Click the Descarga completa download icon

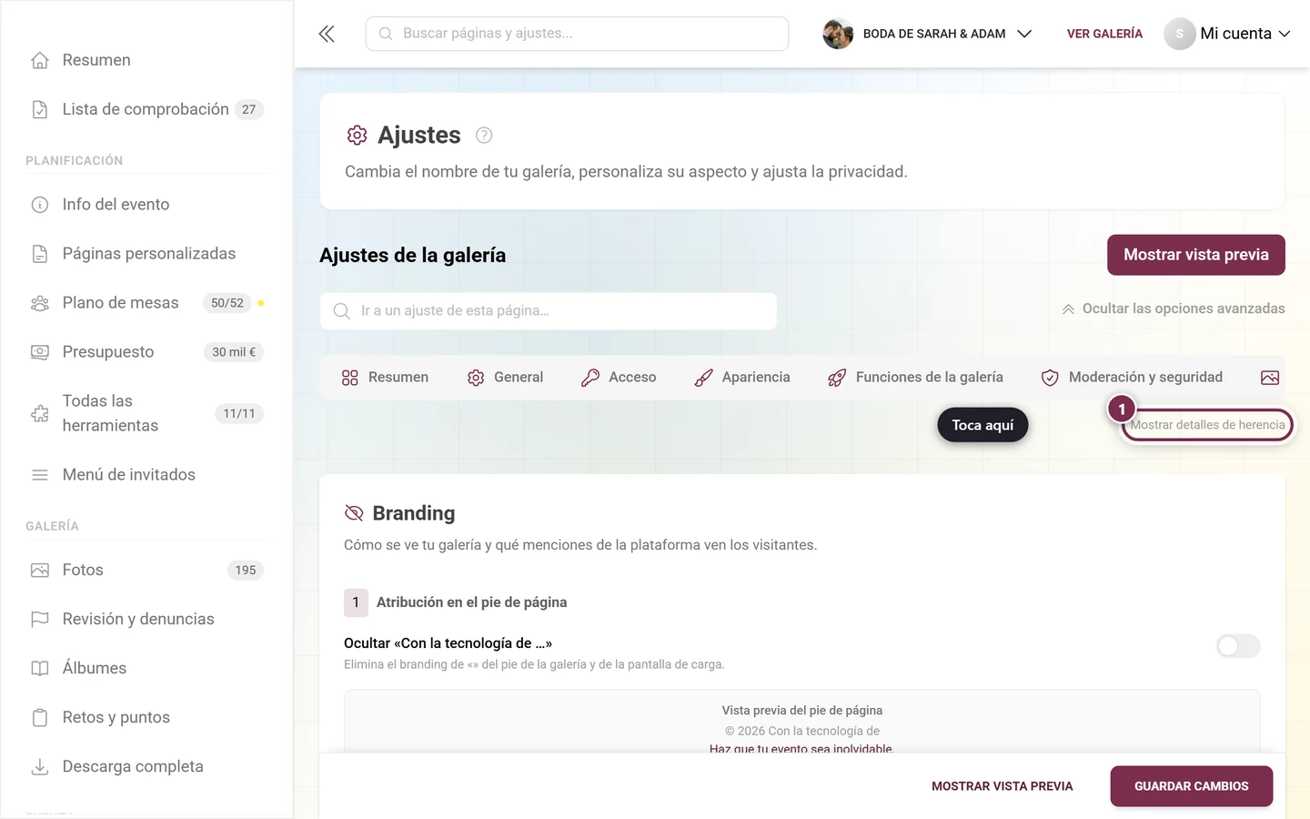coord(40,766)
